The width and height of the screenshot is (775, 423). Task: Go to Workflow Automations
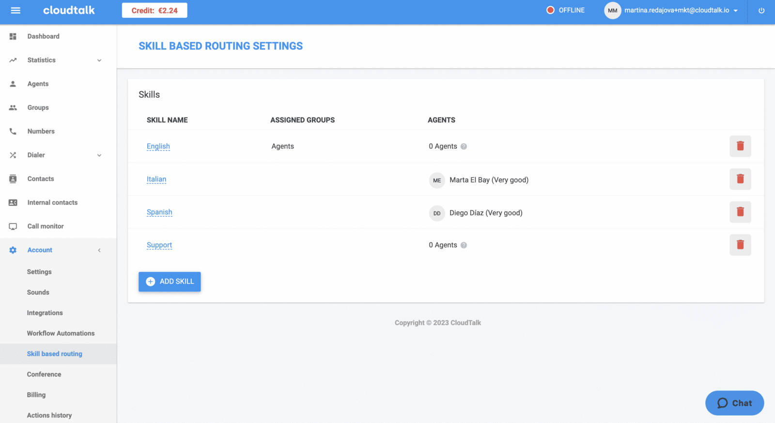[61, 333]
